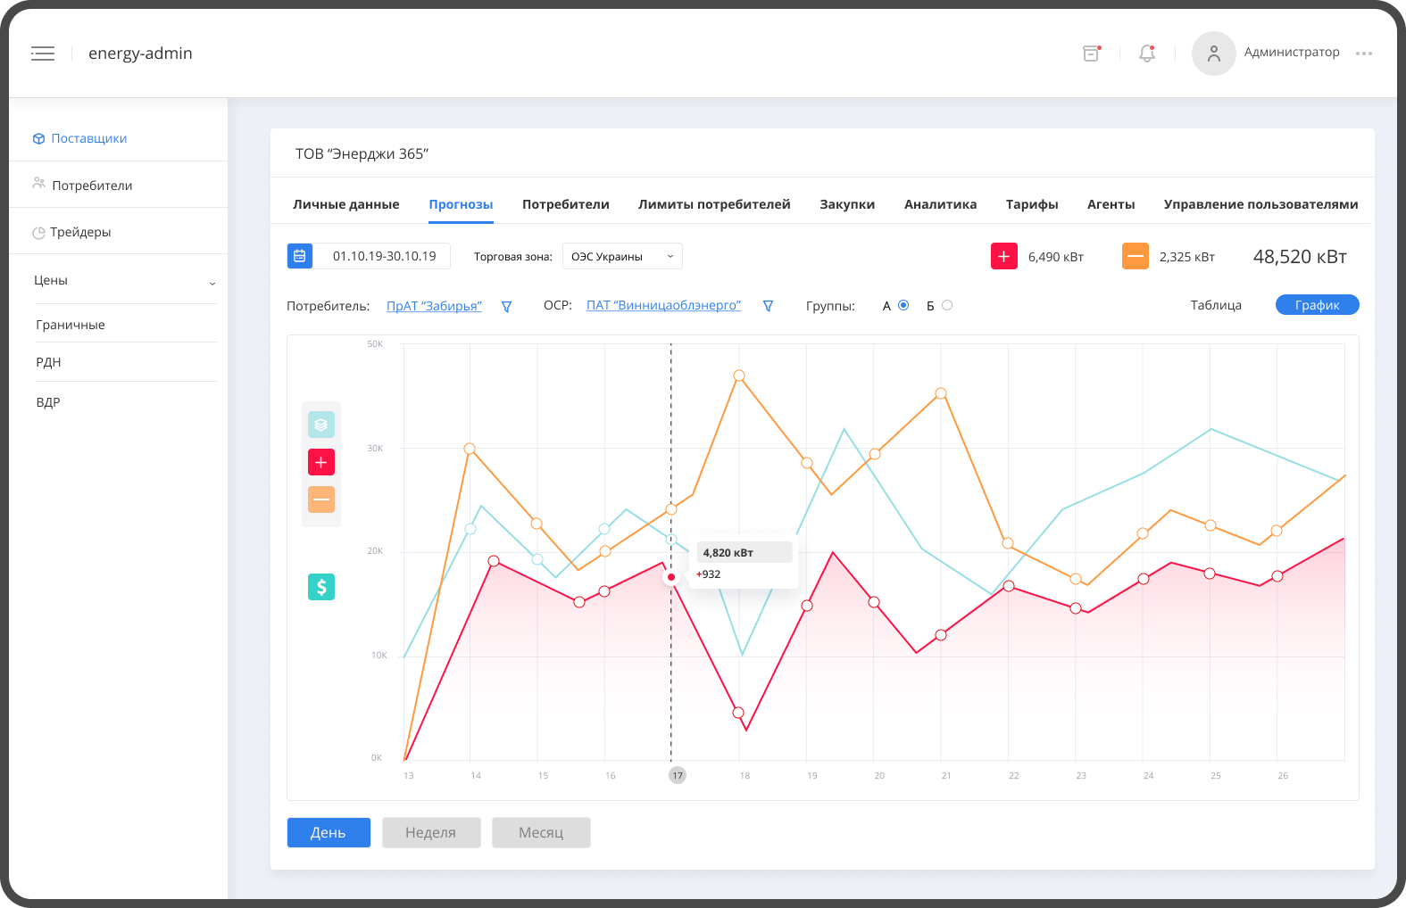Click the day 17 marker on the chart axis

(678, 775)
